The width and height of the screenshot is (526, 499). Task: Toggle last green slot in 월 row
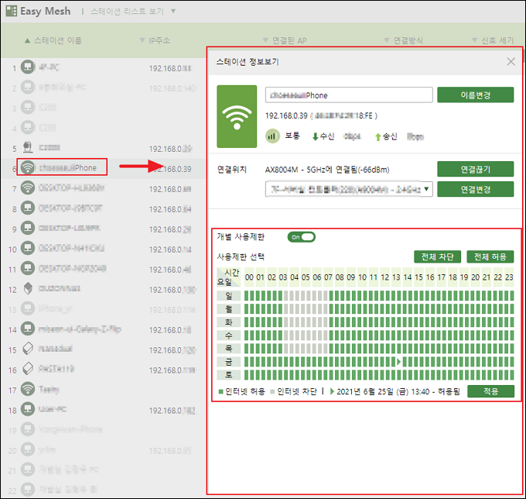tap(512, 309)
